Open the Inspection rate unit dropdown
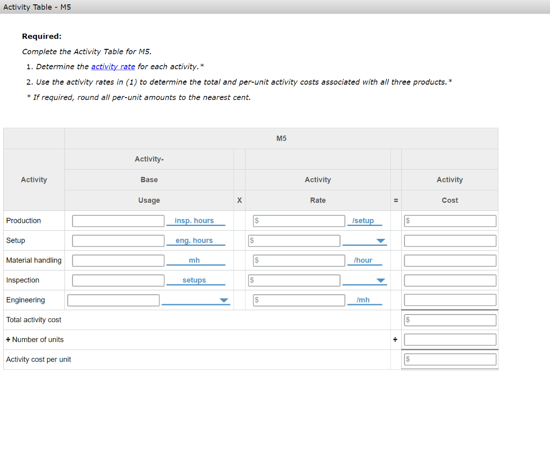Screen dimensions: 550x453 point(365,281)
